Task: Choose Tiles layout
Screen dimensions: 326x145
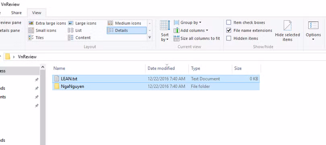Action: tap(36, 37)
